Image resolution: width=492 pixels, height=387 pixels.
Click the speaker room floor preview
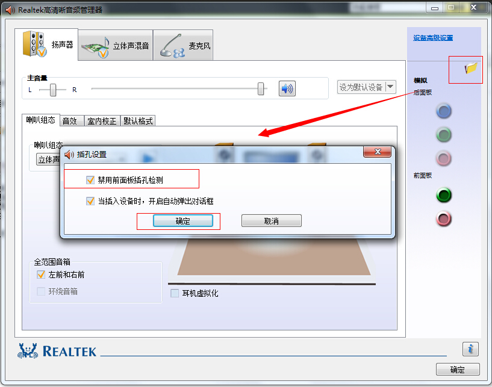(273, 258)
